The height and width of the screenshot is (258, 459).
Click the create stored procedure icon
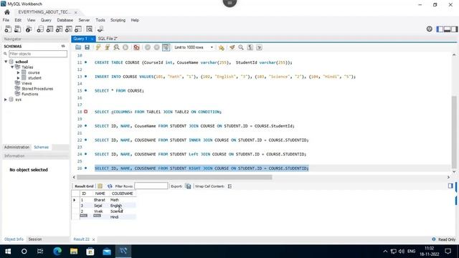[69, 29]
